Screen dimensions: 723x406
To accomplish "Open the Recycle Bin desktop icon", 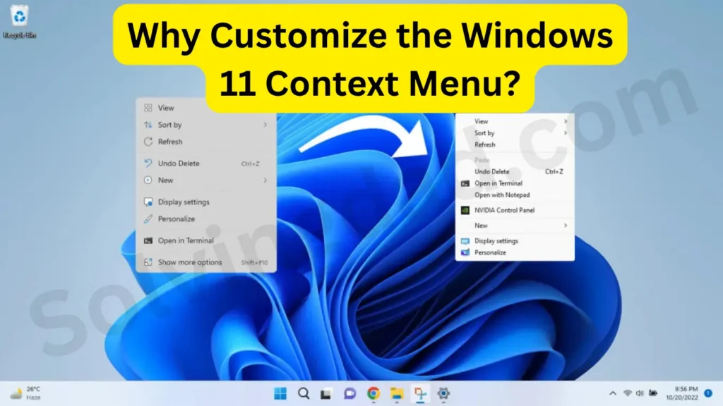I will (19, 22).
